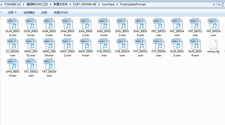225x125 pixels.
Task: Select ITI_99054.wav file icon
Action: pyautogui.click(x=13, y=44)
